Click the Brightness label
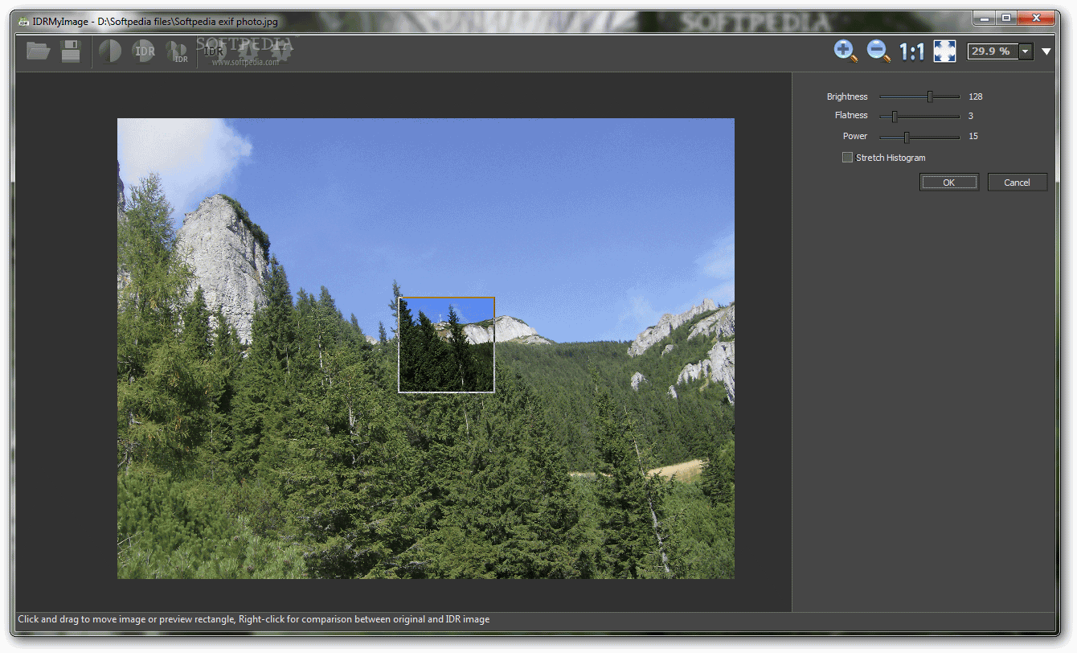The height and width of the screenshot is (653, 1077). (x=847, y=97)
